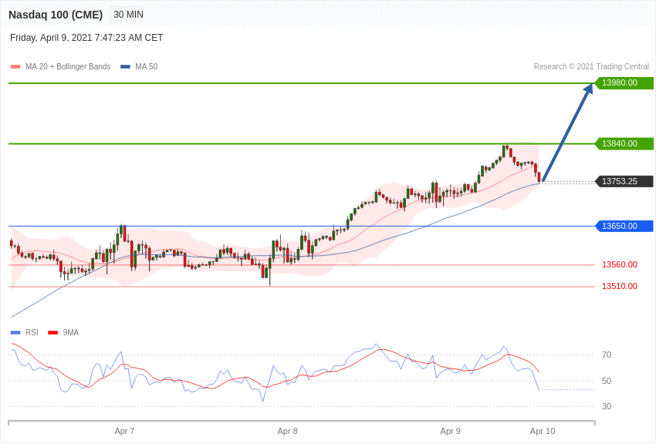This screenshot has height=444, width=656.
Task: Click the MA 20 + Bollinger Bands legend label
Action: point(68,66)
